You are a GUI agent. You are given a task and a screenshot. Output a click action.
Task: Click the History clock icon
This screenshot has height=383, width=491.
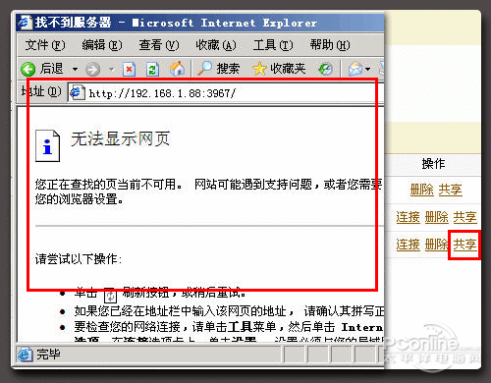click(x=325, y=69)
